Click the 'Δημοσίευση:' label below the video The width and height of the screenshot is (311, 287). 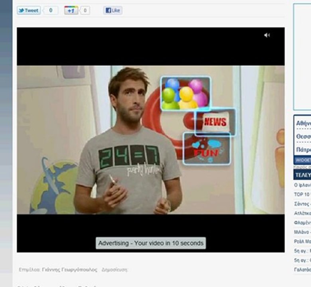click(115, 270)
